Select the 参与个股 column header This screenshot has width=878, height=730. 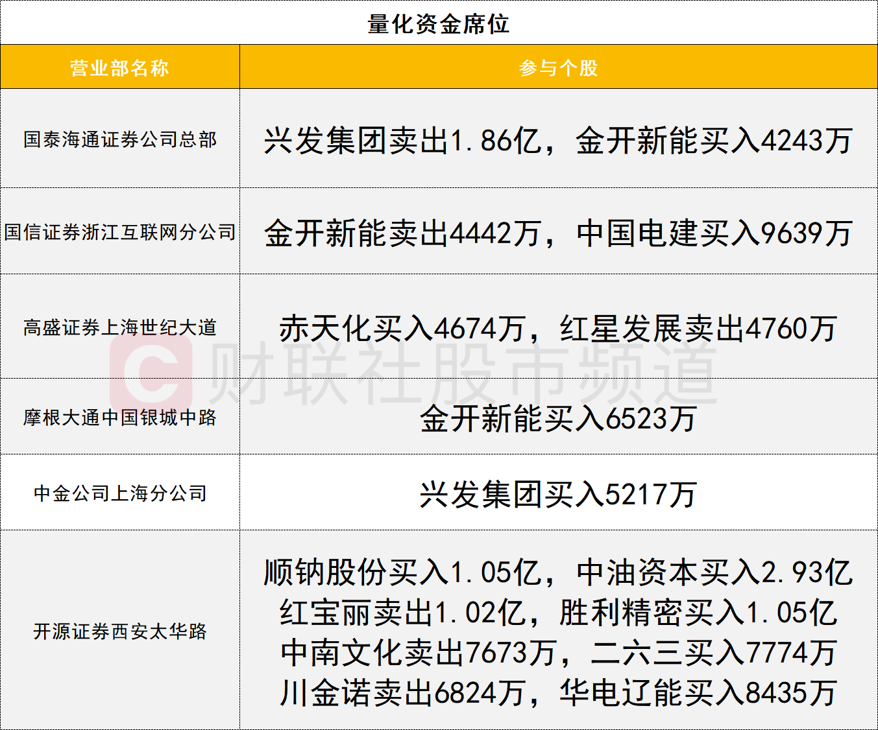tap(558, 67)
